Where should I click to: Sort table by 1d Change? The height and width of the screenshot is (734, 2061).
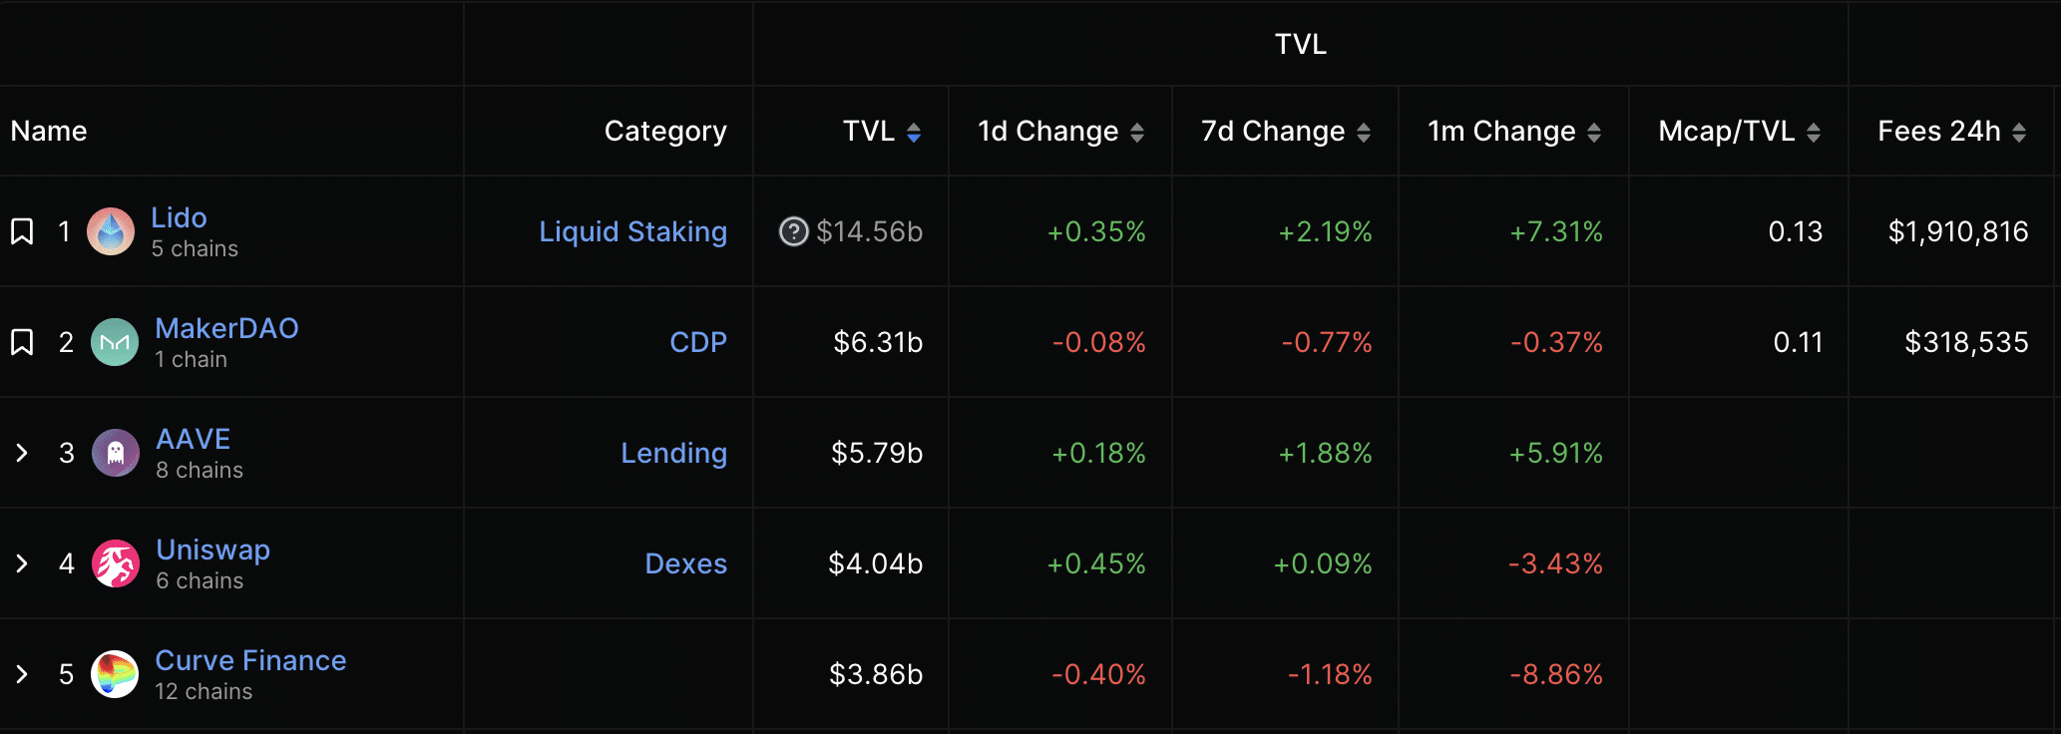1136,133
